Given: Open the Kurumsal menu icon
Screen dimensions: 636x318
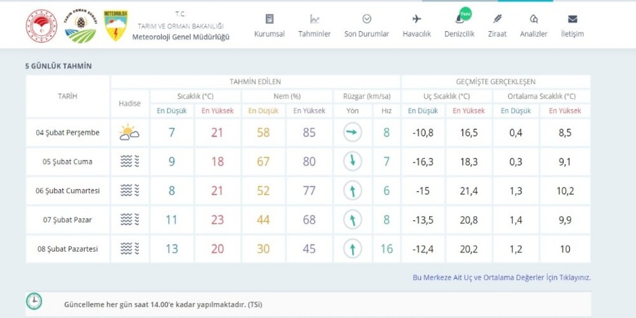Looking at the screenshot, I should (x=269, y=19).
